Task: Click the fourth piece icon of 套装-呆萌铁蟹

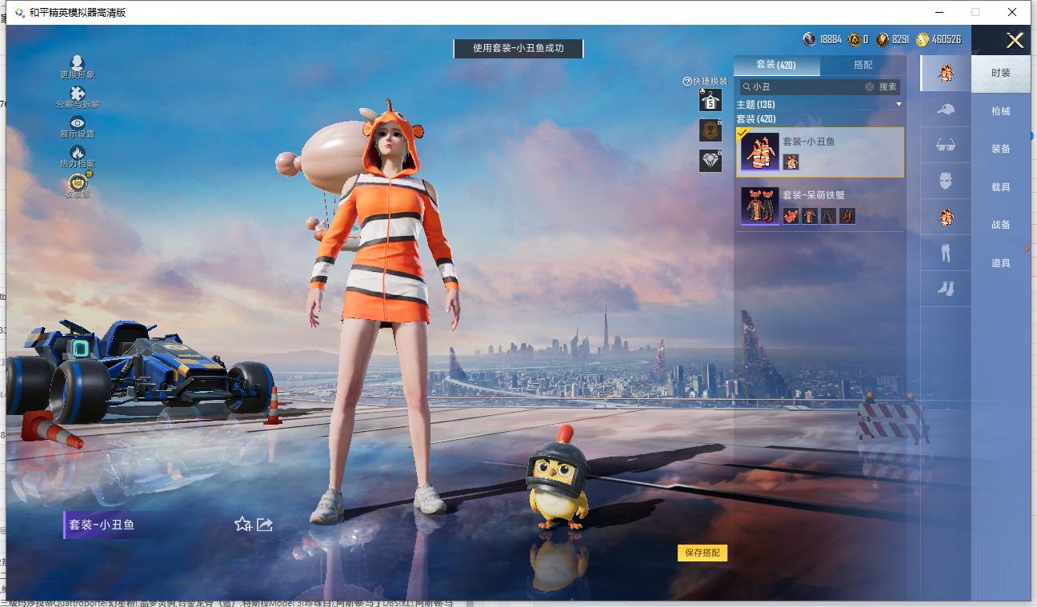Action: tap(847, 216)
